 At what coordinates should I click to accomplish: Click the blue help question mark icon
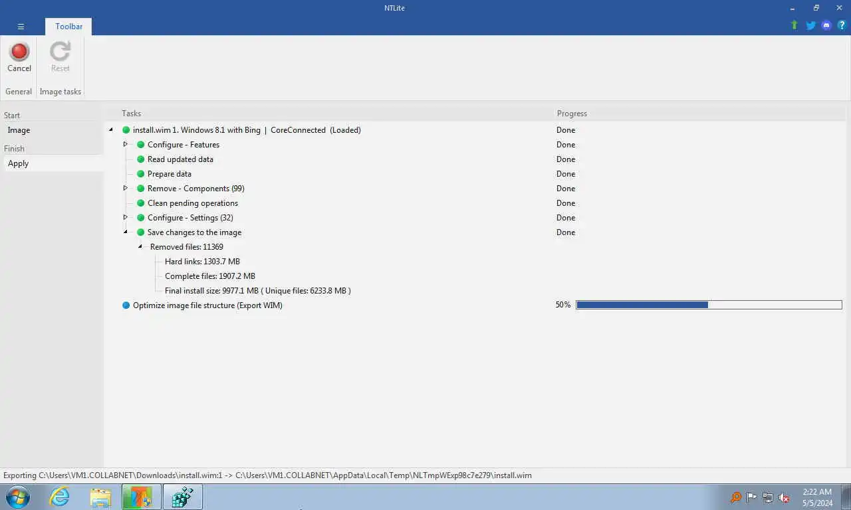(842, 25)
